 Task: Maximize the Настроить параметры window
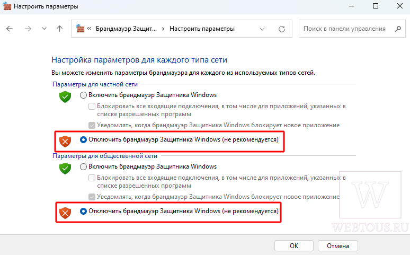[x=376, y=6]
